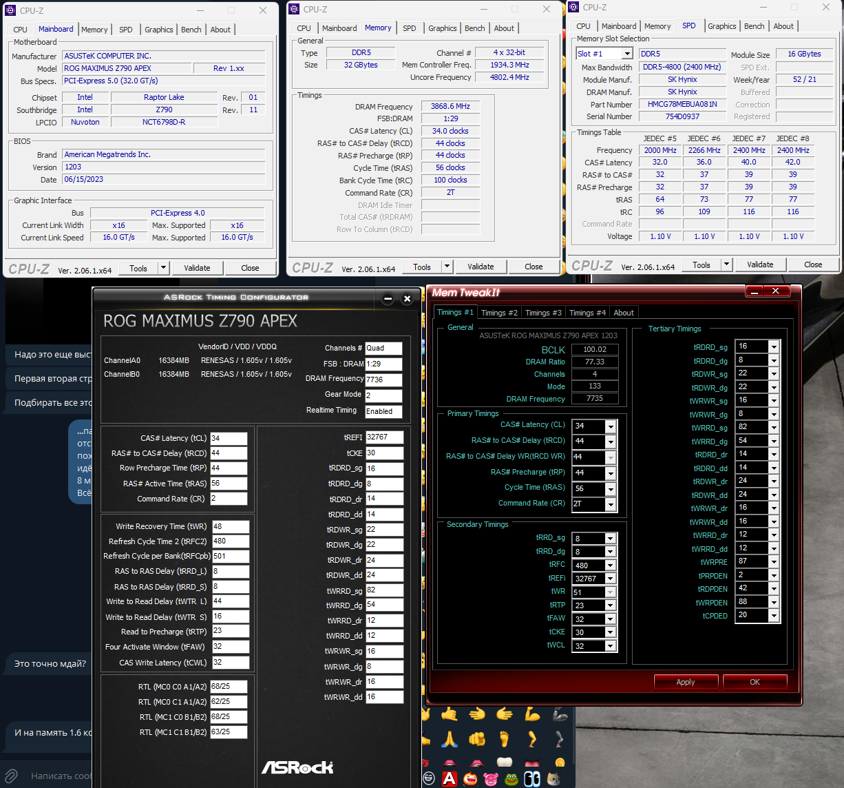Switch to Timings #3 tab in Mem TweakIt
844x788 pixels.
(543, 313)
